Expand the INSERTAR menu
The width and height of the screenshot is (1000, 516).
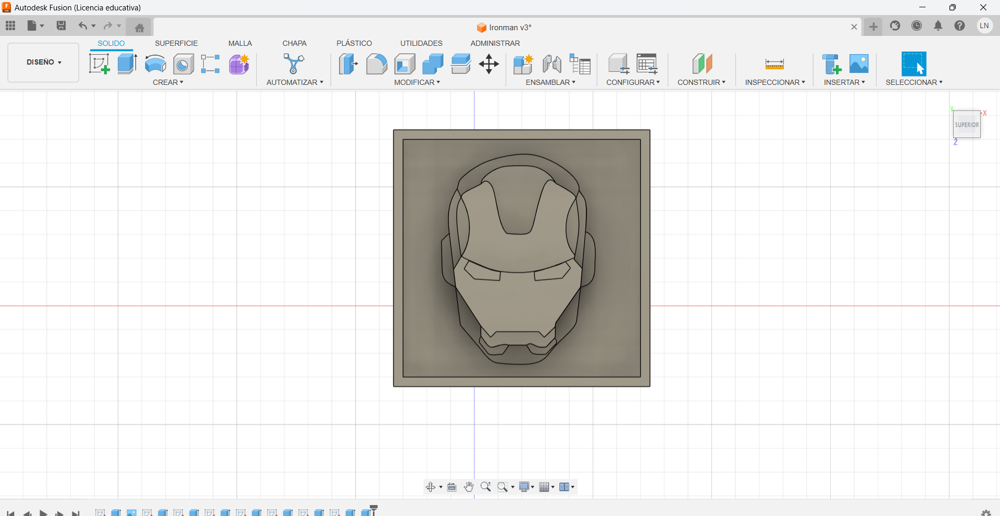844,82
